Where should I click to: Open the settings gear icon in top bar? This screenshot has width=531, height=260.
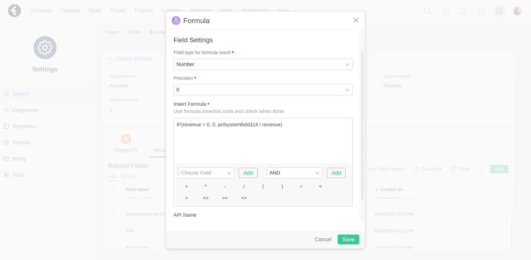click(499, 11)
